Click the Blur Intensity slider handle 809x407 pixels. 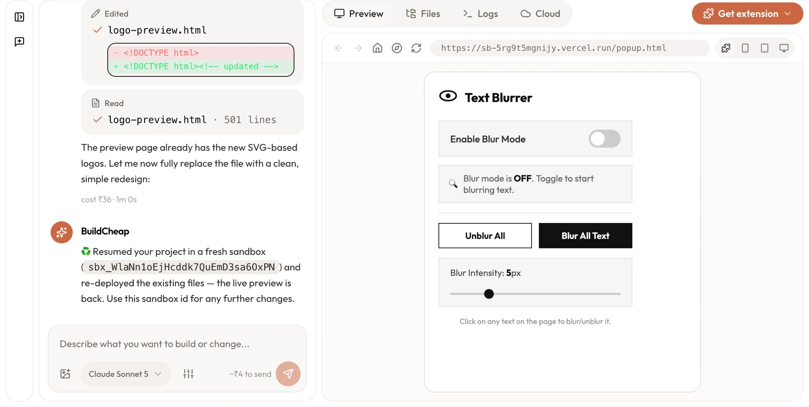(489, 294)
